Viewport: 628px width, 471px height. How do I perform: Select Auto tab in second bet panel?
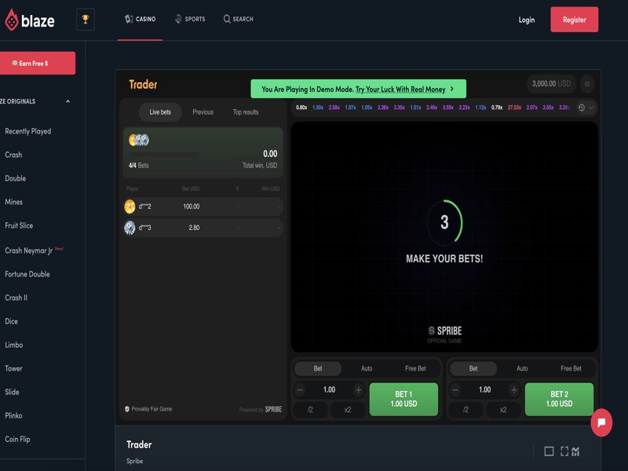tap(522, 368)
